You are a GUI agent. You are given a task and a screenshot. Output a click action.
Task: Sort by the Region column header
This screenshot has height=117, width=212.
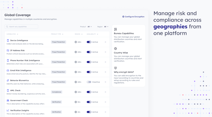[x=79, y=34]
